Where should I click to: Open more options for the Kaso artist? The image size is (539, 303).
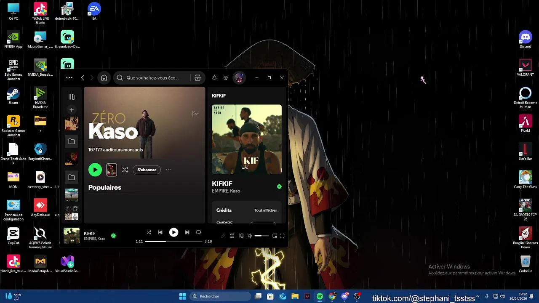point(169,170)
